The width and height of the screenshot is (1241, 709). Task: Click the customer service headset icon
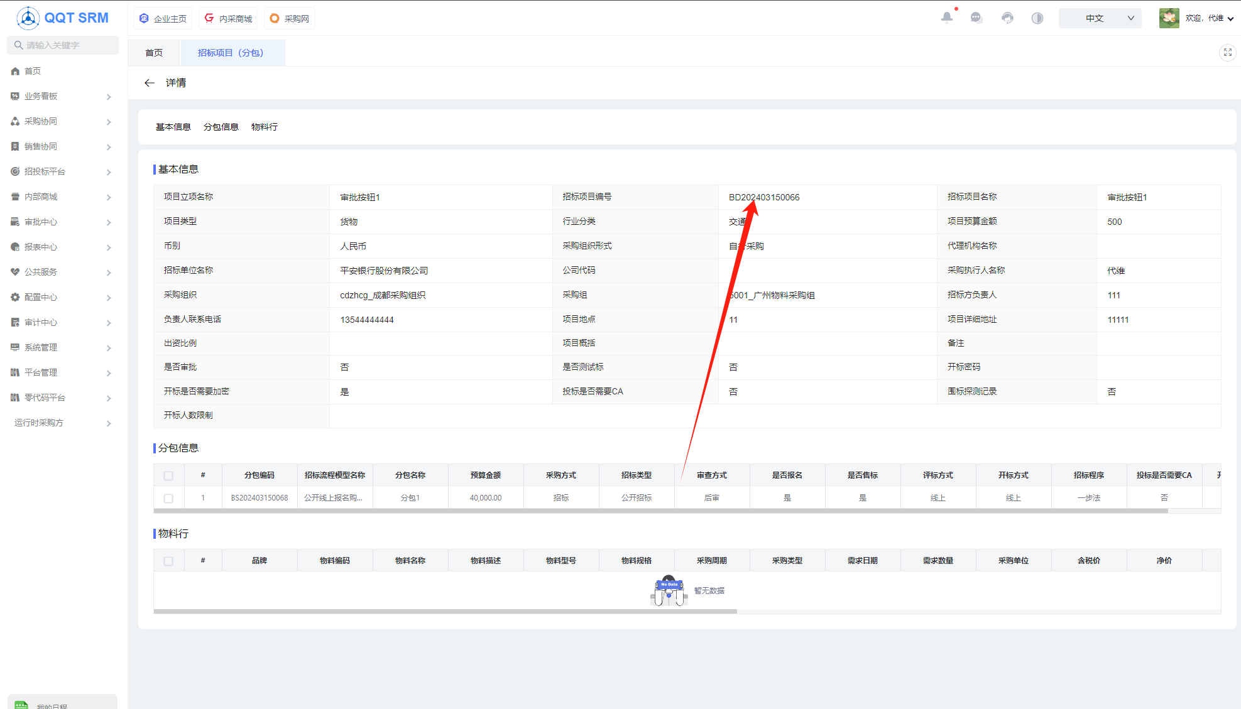(x=1007, y=18)
